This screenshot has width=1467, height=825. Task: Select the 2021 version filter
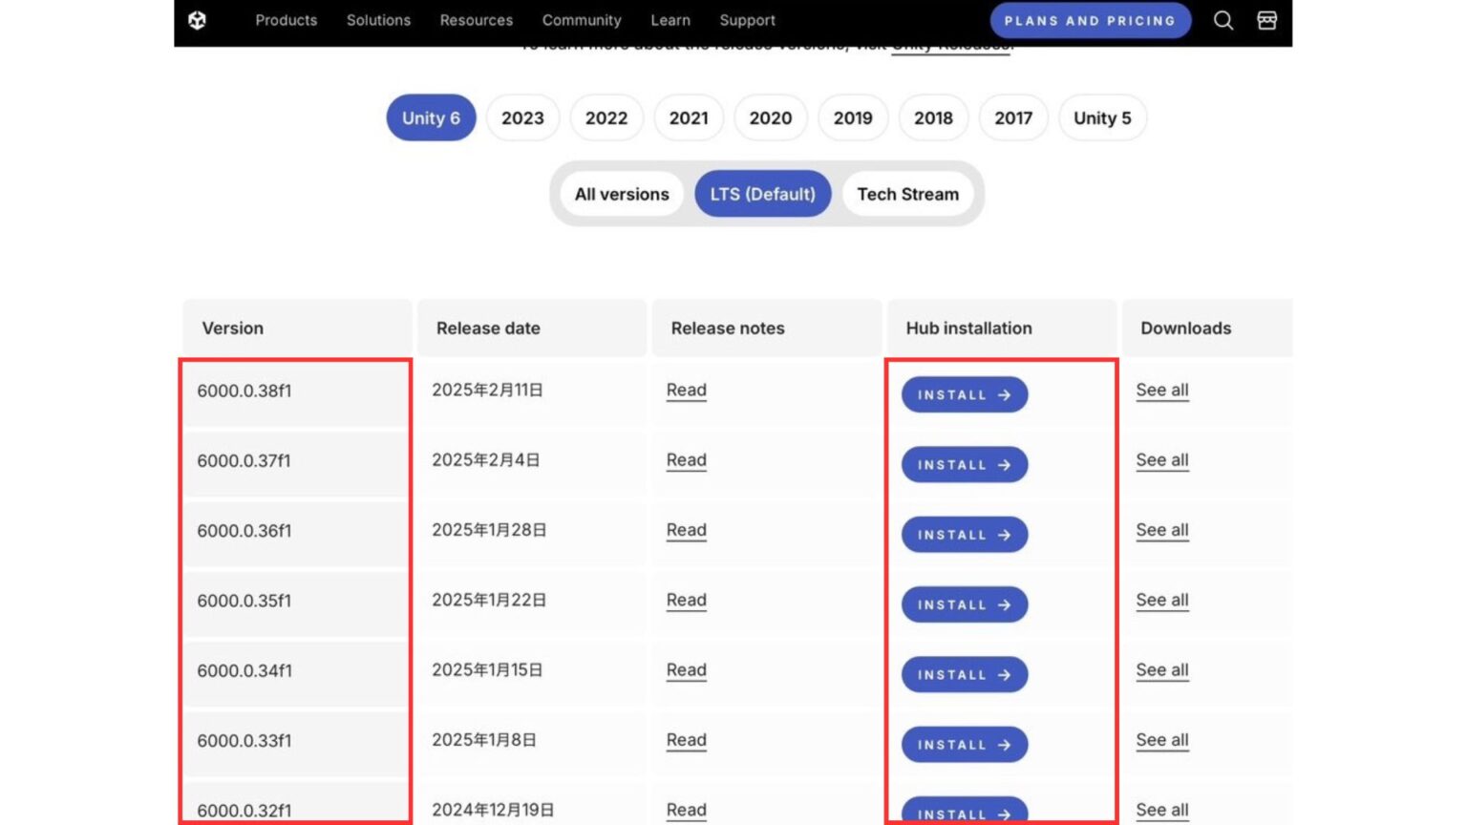(689, 117)
